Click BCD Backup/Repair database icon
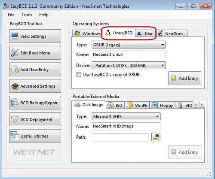 pos(14,103)
